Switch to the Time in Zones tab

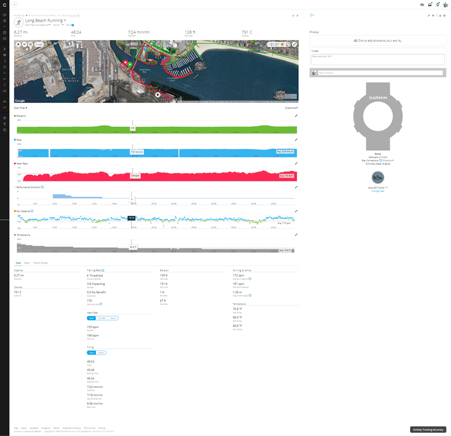[40, 263]
